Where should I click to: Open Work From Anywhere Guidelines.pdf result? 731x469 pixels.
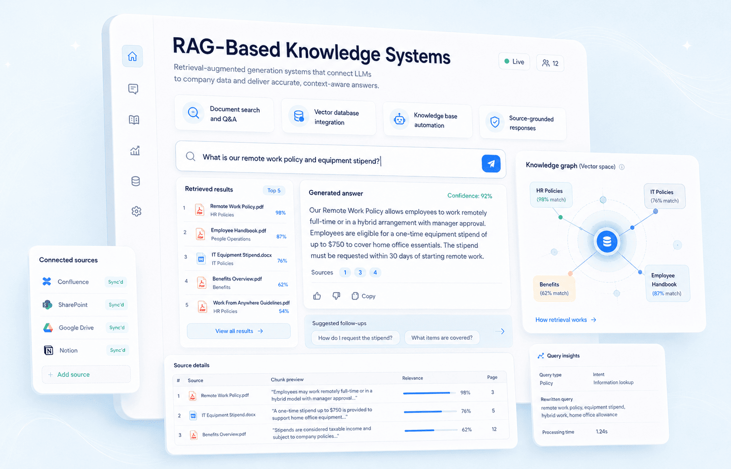pyautogui.click(x=238, y=307)
